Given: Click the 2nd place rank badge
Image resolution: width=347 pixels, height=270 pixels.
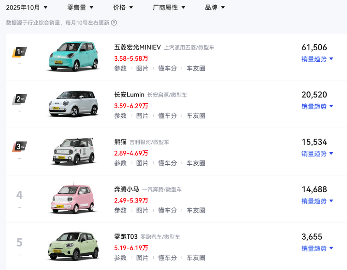Looking at the screenshot, I should [x=19, y=99].
